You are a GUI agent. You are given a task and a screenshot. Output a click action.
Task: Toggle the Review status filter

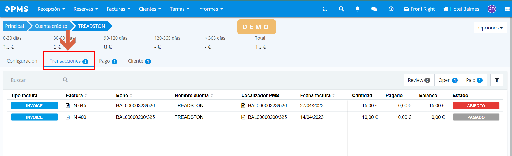[419, 80]
